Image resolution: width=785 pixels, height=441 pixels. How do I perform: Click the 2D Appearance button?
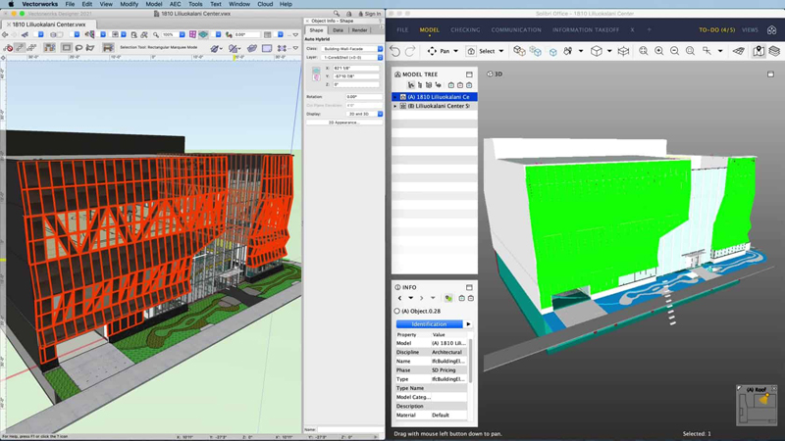[x=343, y=122]
